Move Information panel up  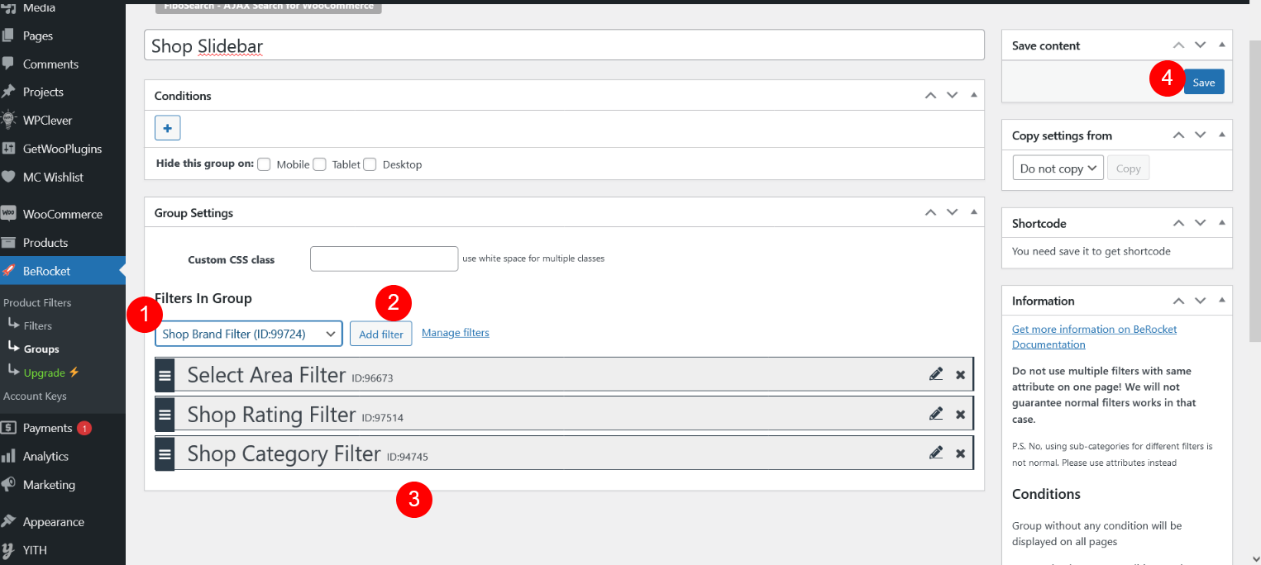(x=1178, y=301)
